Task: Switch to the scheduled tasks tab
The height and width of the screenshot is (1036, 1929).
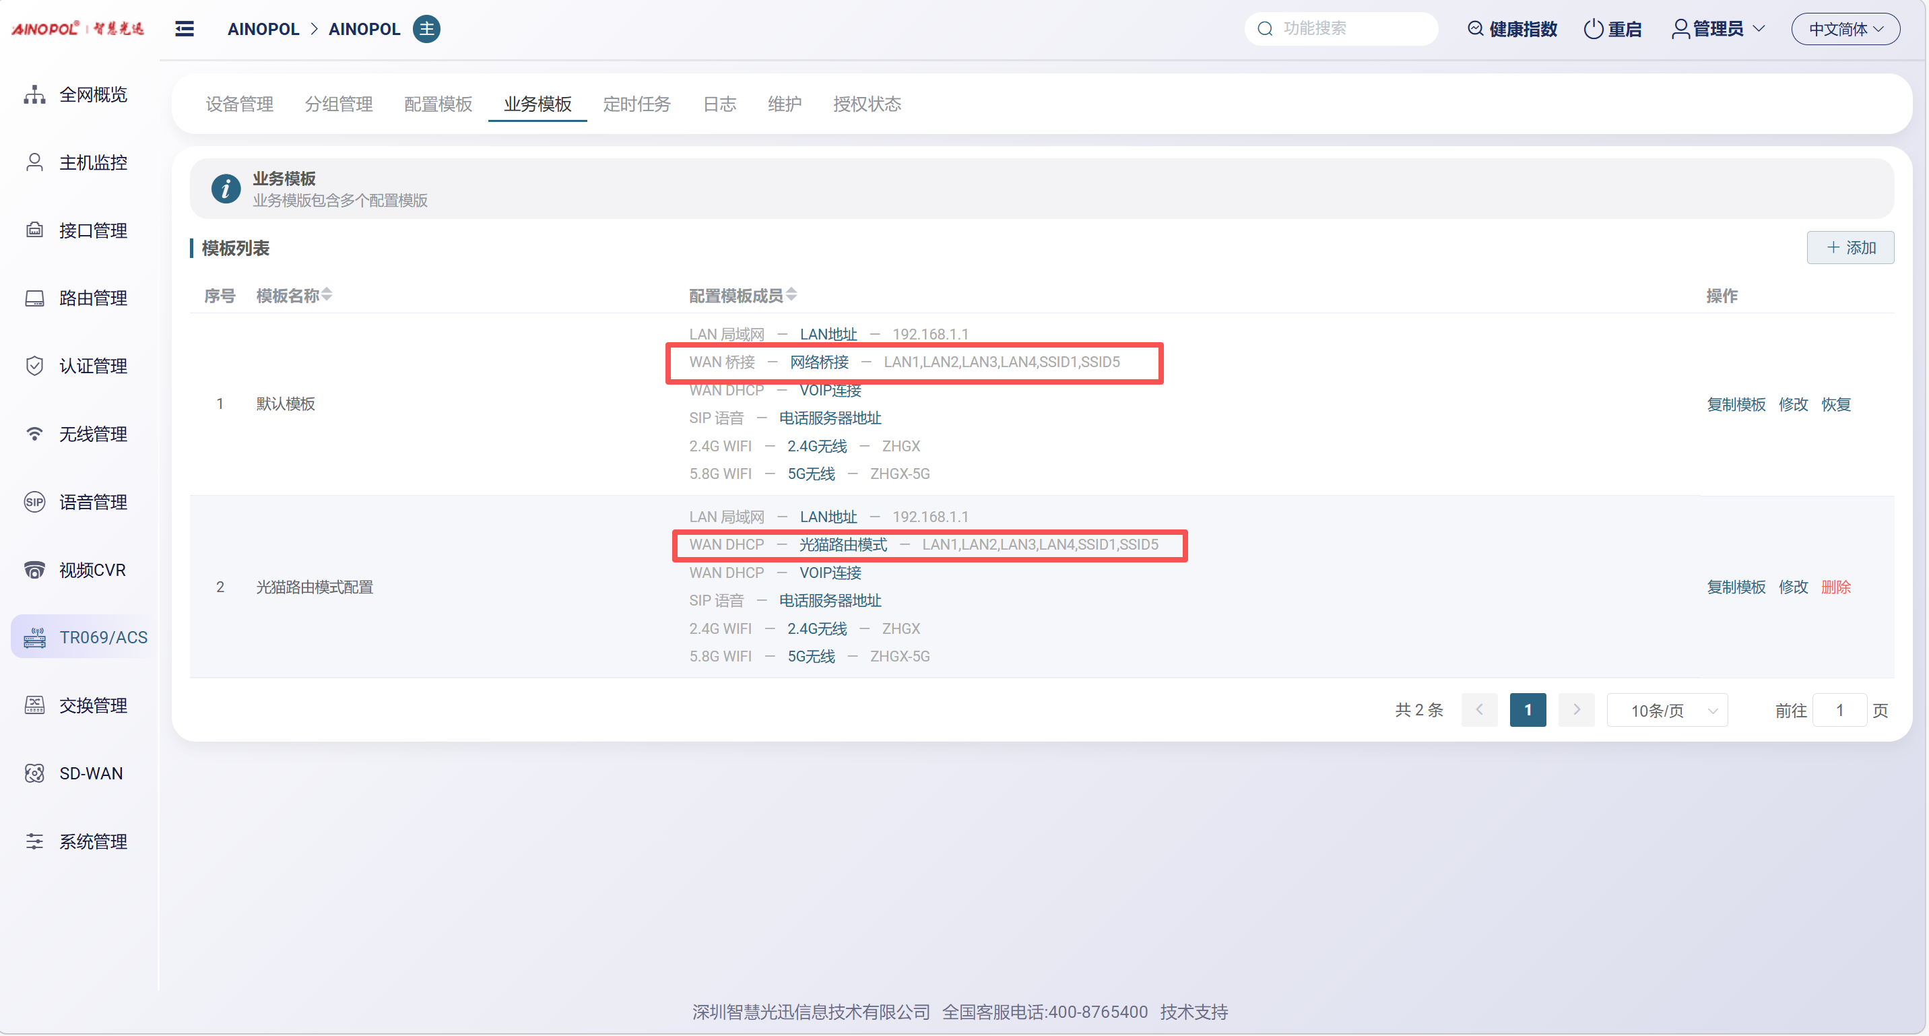Action: 636,104
